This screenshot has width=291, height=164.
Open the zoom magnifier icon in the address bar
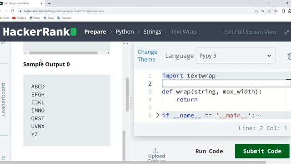click(x=263, y=11)
